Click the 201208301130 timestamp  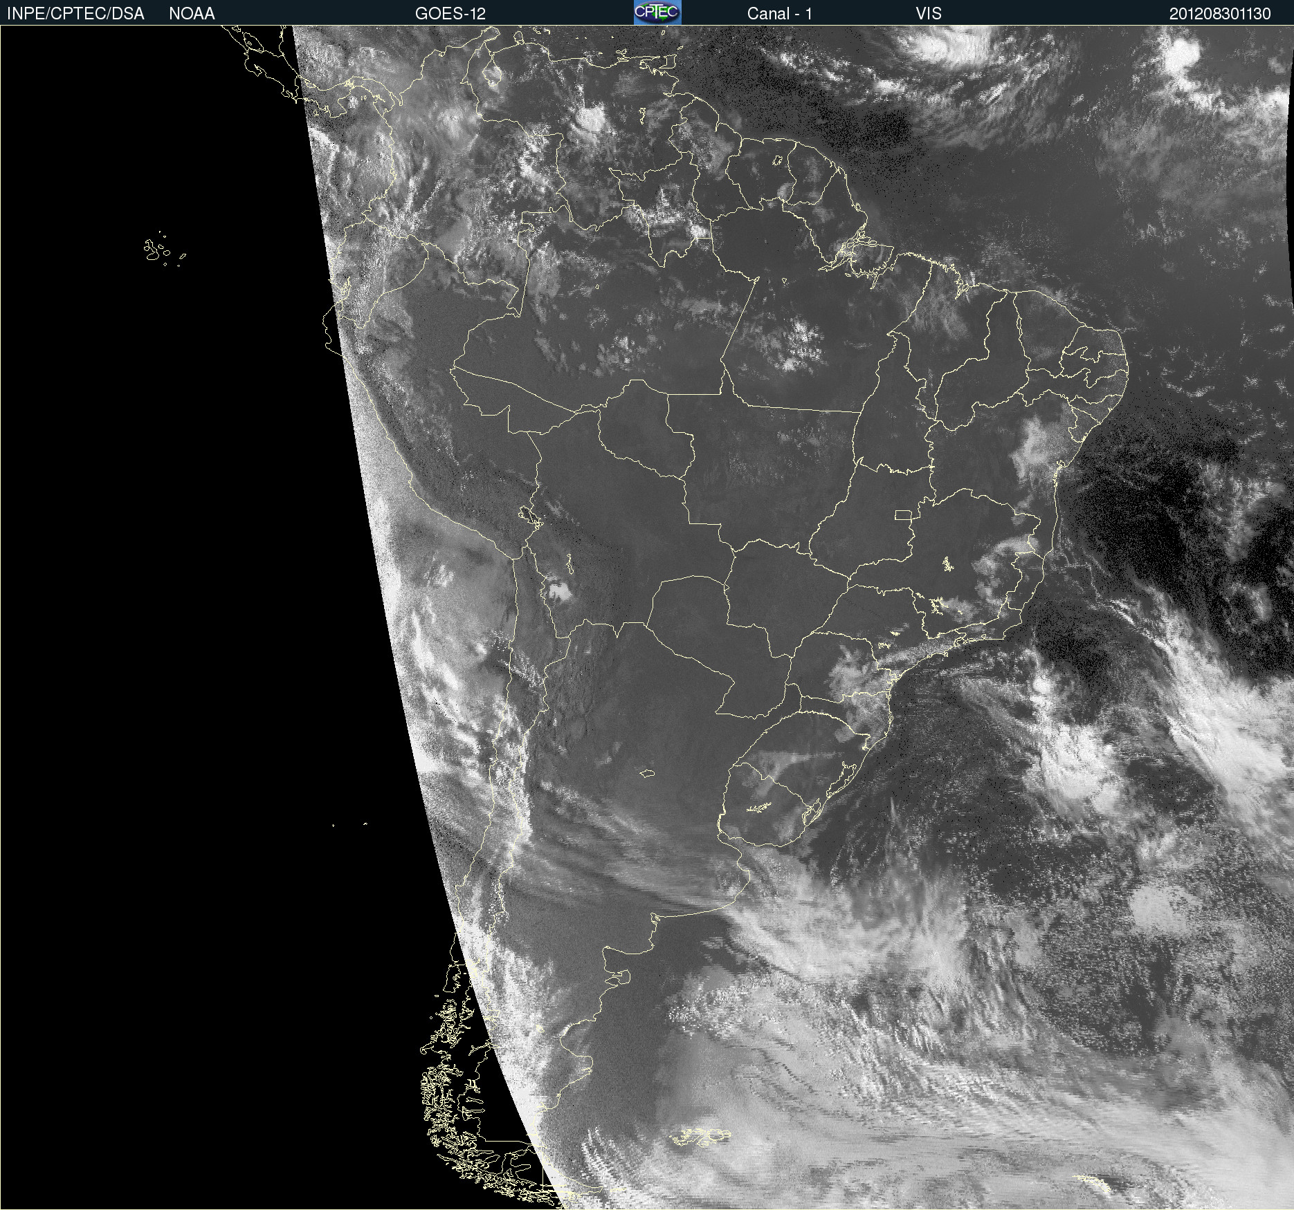(1220, 14)
